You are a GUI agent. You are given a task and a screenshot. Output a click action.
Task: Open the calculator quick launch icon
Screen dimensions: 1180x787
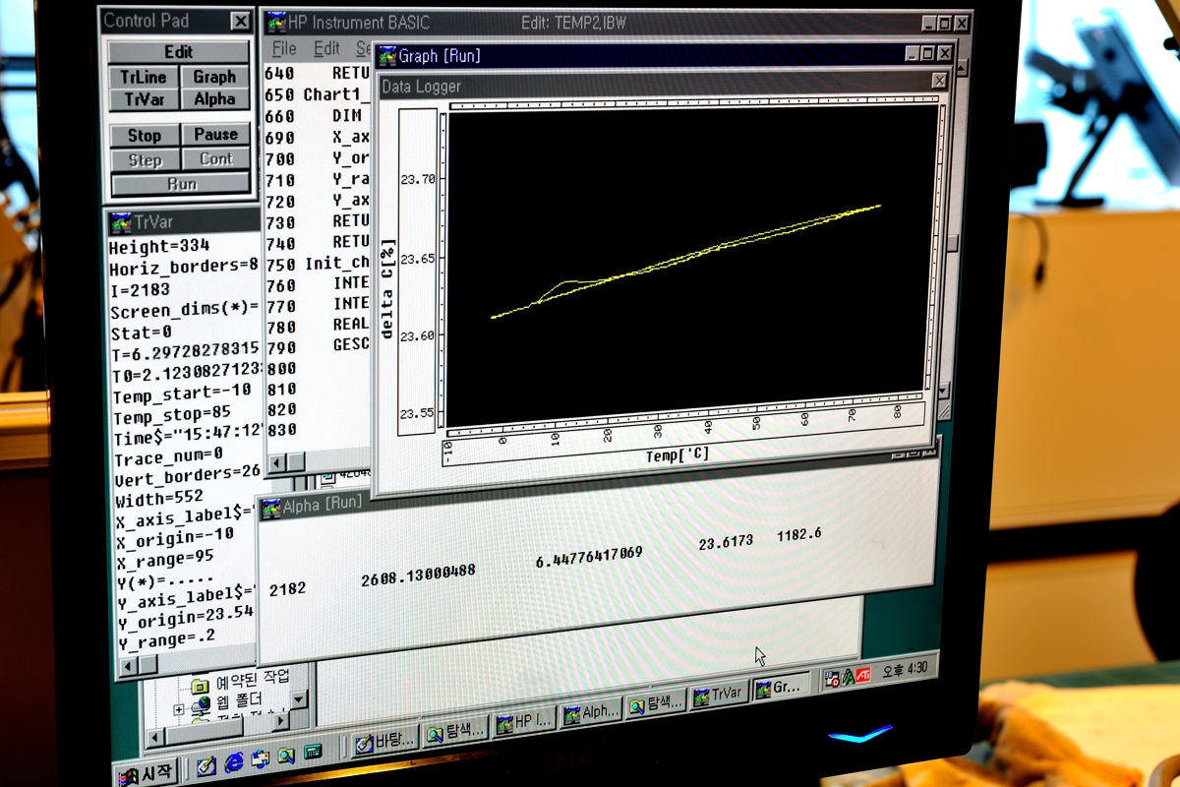[x=313, y=753]
